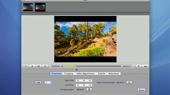The image size is (170, 95).
Task: Click the remaining time -00:01:57
Action: point(126,66)
